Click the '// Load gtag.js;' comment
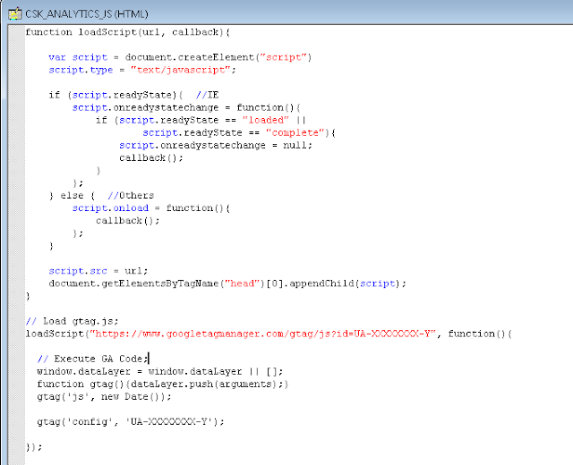The height and width of the screenshot is (465, 573). coord(72,321)
